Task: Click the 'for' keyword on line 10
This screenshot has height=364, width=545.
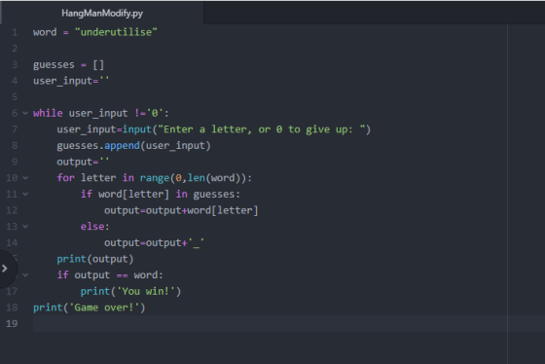Action: tap(66, 178)
